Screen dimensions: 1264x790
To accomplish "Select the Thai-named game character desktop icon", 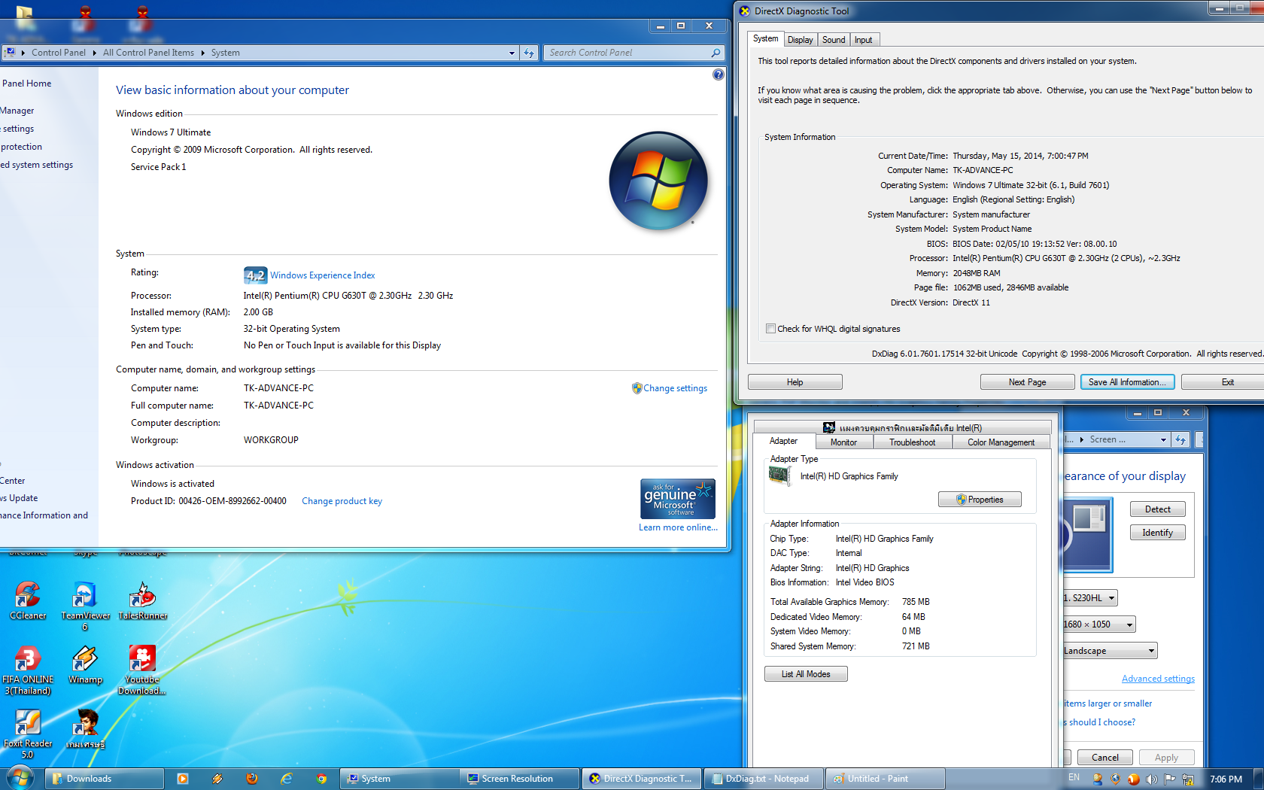I will [x=85, y=728].
